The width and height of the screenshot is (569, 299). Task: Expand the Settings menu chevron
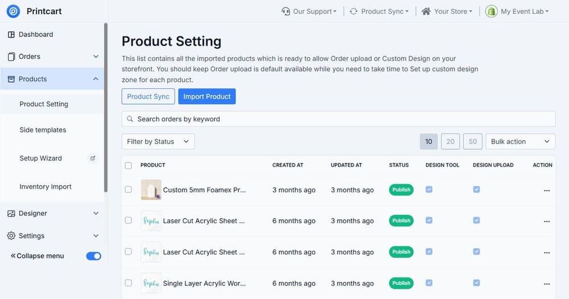click(x=96, y=236)
